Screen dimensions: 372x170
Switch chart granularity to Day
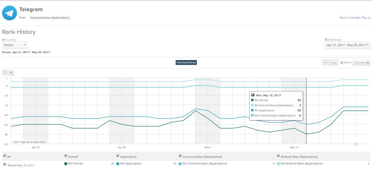[x=334, y=62]
